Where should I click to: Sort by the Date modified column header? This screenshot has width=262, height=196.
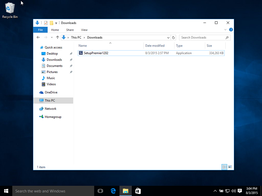pyautogui.click(x=159, y=46)
